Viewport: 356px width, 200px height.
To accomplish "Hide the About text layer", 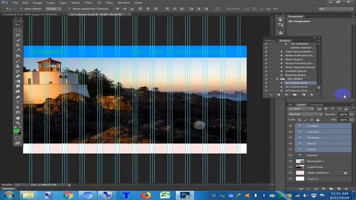I will [x=290, y=143].
